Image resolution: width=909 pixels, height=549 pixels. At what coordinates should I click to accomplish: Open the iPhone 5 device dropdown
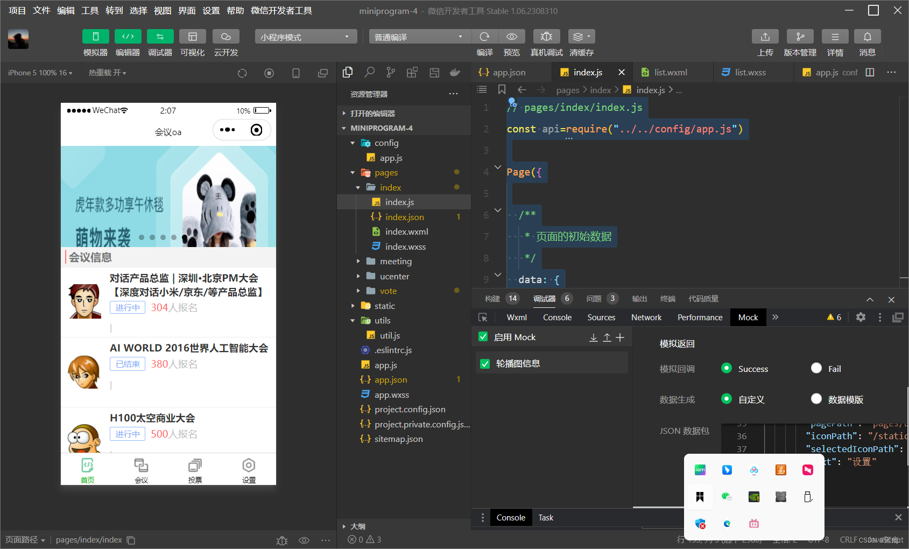coord(40,73)
